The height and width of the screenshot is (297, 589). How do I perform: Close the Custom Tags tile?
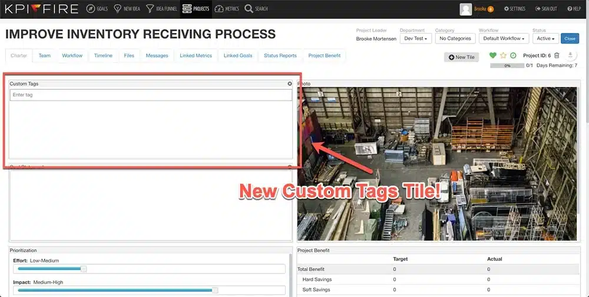point(290,84)
